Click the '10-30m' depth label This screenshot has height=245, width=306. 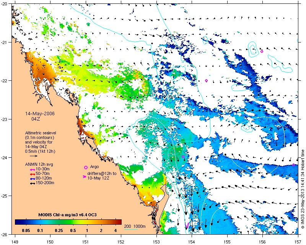click(x=43, y=169)
